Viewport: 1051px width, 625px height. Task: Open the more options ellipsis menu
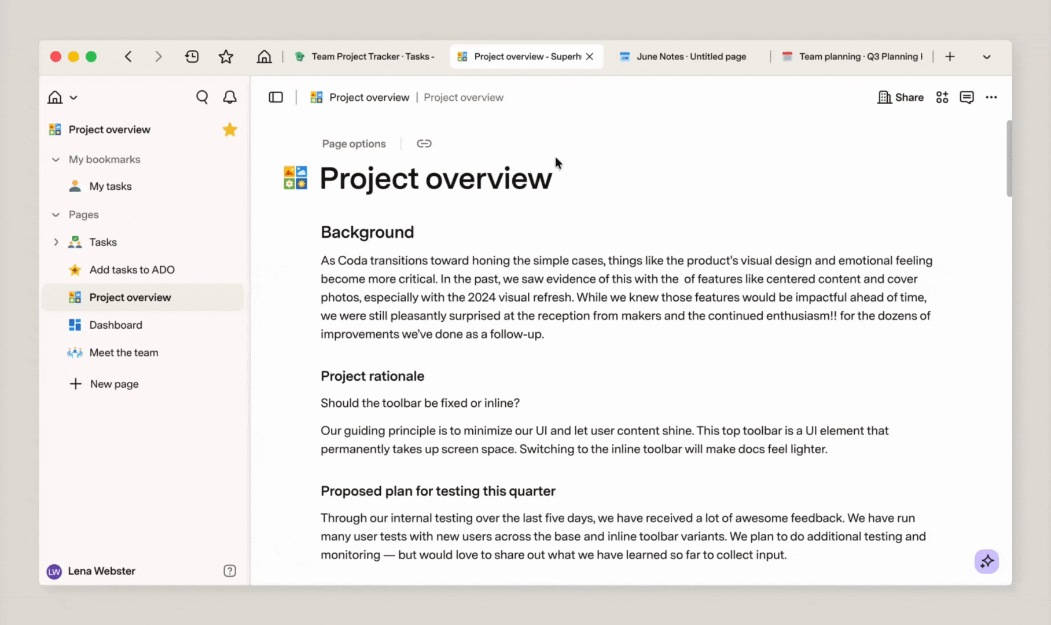991,97
